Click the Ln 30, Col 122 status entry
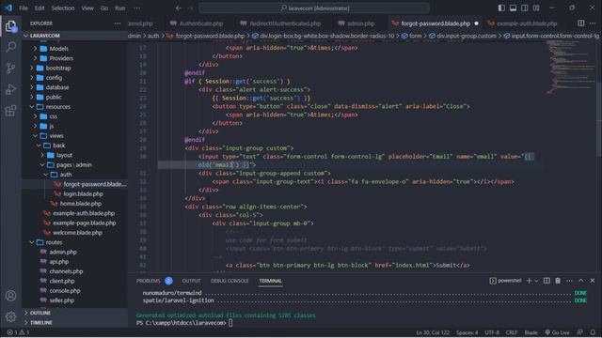602x338 pixels. tap(433, 332)
